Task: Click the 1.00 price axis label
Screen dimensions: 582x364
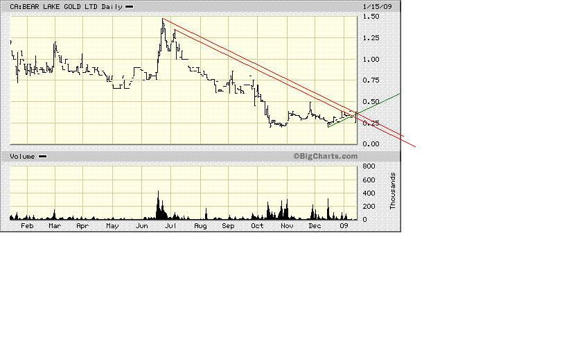Action: point(371,60)
